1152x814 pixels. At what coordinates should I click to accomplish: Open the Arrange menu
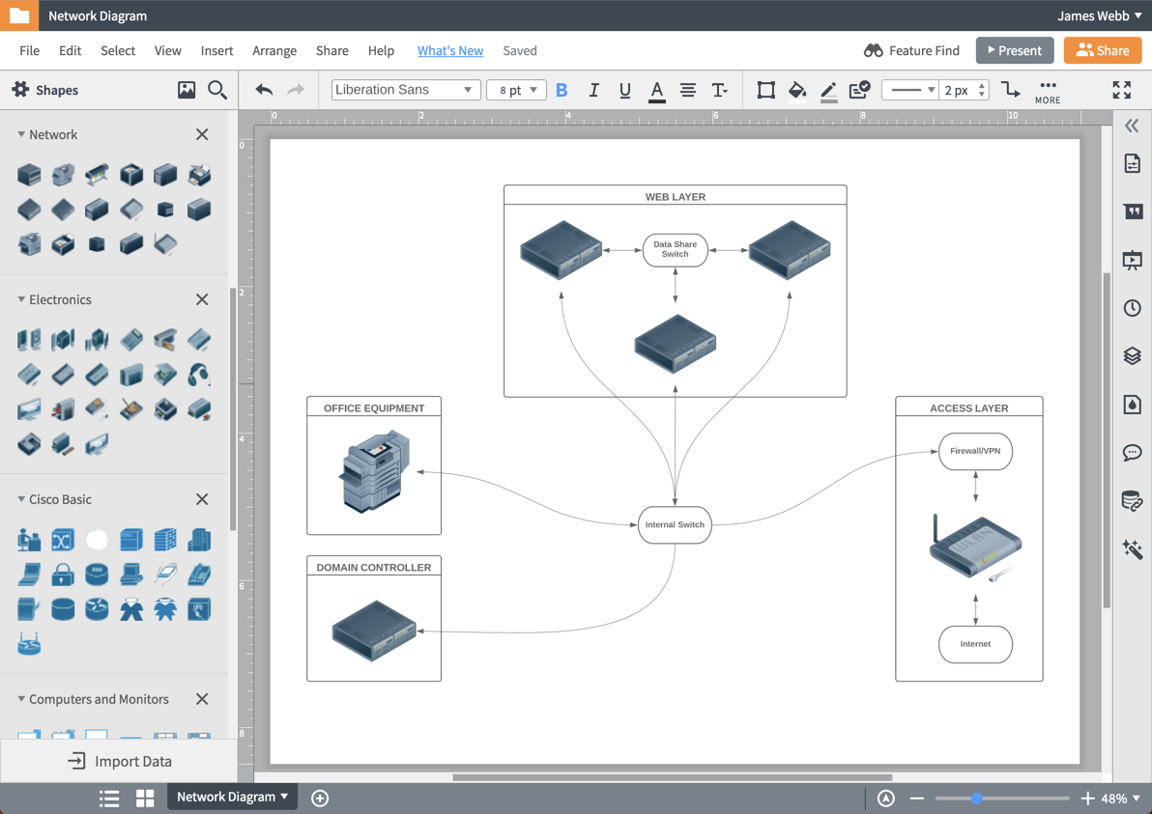pos(274,50)
